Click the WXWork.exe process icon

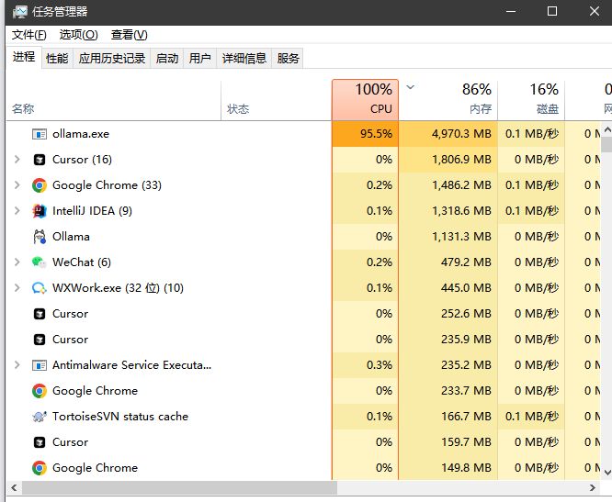click(39, 288)
